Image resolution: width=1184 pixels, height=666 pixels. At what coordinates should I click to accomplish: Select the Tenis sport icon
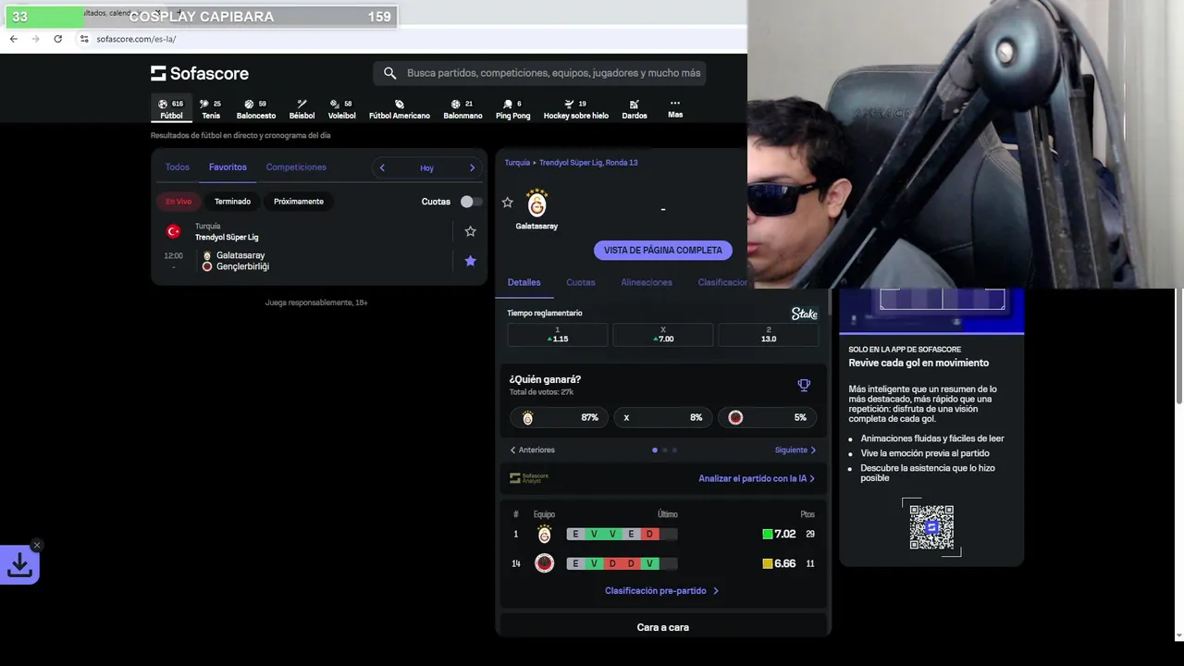(211, 109)
